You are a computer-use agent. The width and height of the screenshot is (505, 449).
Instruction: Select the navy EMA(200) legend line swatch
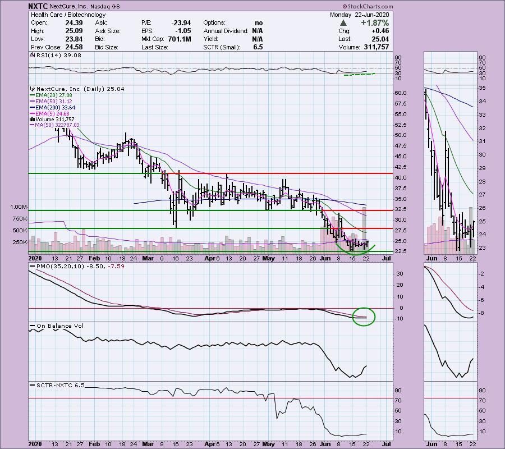point(32,108)
